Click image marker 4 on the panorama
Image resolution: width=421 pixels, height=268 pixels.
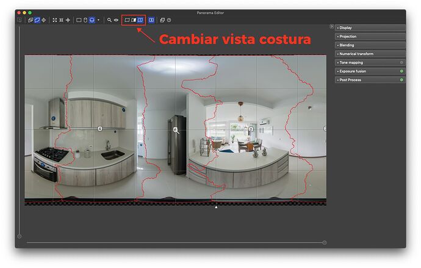pos(100,129)
